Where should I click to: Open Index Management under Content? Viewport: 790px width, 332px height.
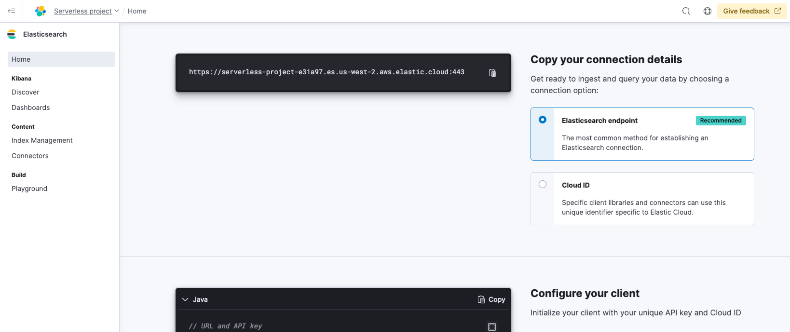click(x=42, y=140)
